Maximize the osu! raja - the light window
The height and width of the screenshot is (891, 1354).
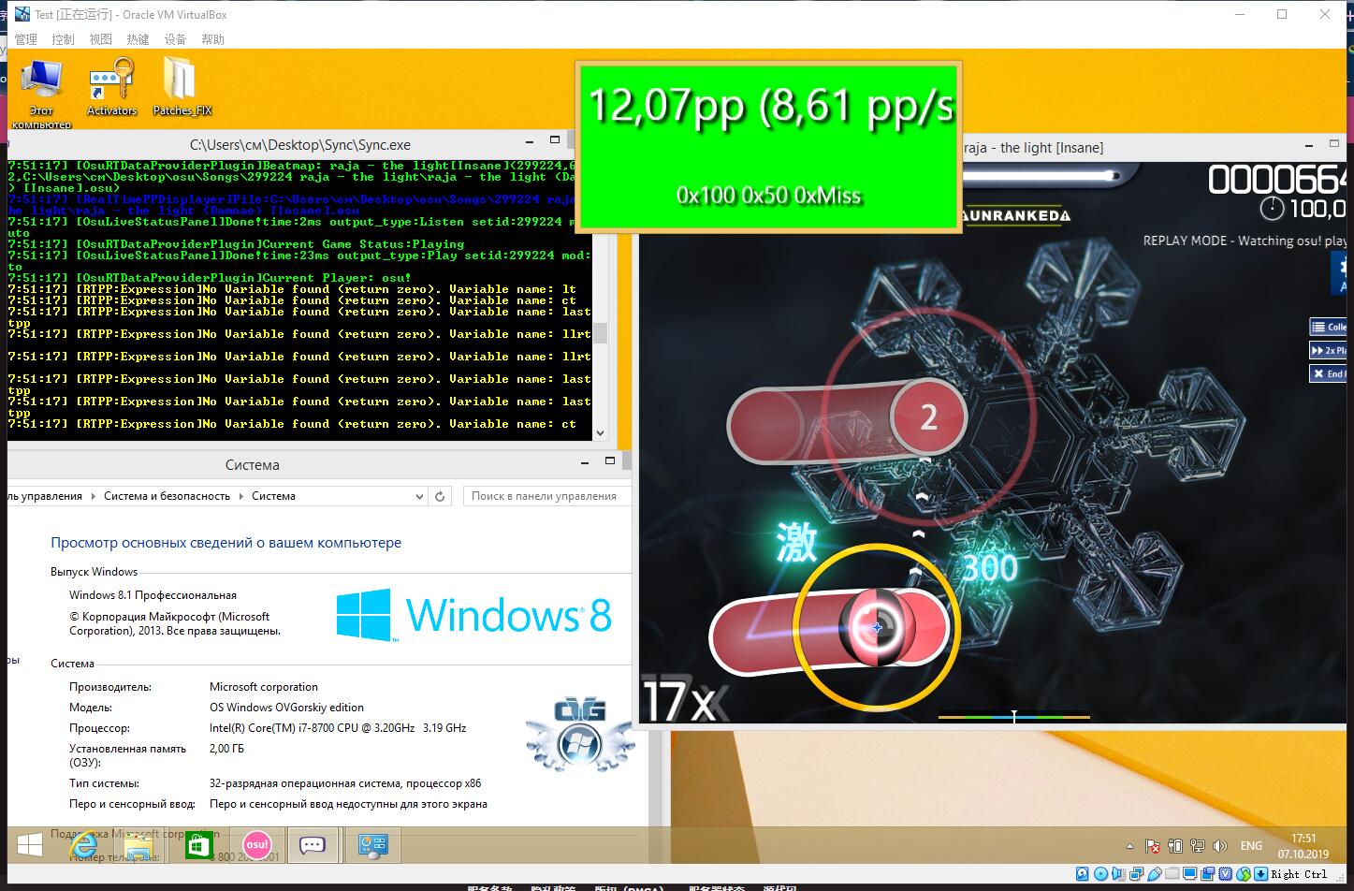point(1334,144)
